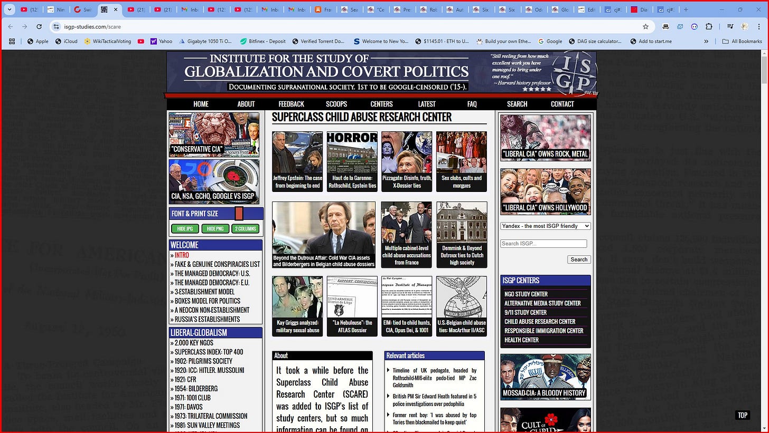769x433 pixels.
Task: Open 'Fake & Genuine Conspiracies List' link
Action: pyautogui.click(x=217, y=264)
